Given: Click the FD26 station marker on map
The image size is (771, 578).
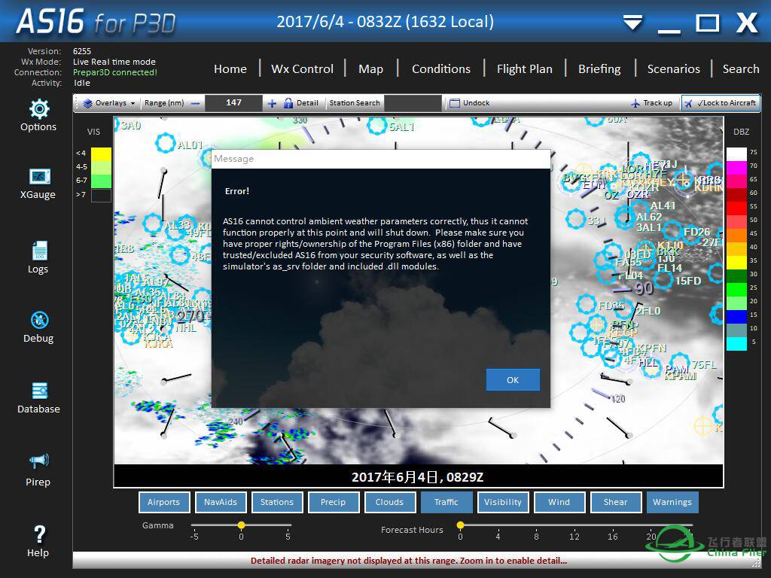Looking at the screenshot, I should [672, 230].
